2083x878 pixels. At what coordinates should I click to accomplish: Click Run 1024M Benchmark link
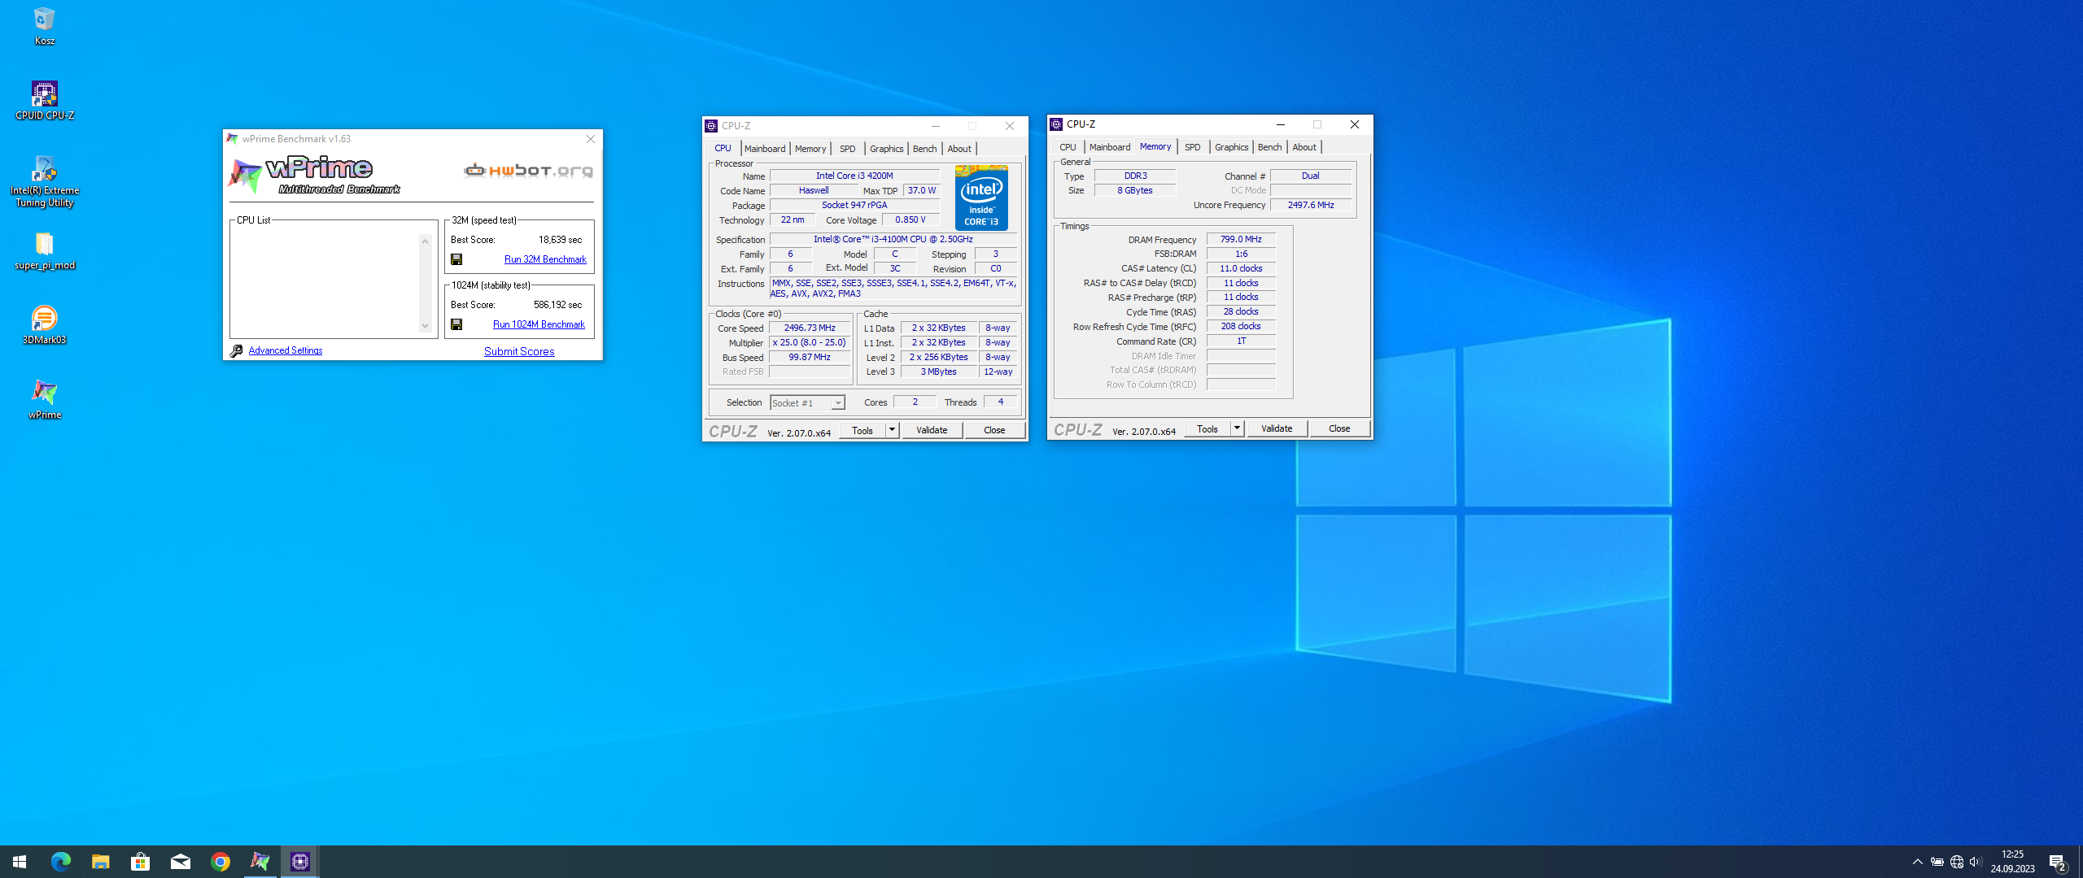[x=539, y=324]
